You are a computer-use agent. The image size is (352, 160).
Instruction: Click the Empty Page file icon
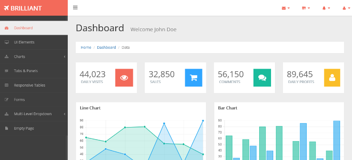point(7,128)
